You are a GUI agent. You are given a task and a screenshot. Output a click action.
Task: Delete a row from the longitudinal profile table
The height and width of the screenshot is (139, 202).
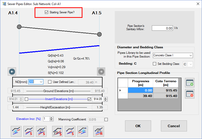tap(189, 94)
